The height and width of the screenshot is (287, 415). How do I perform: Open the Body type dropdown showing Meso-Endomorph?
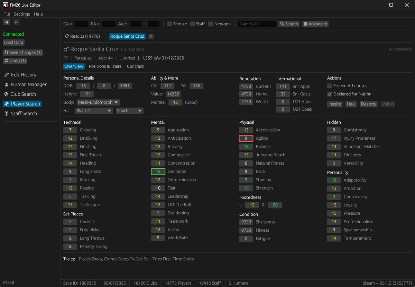point(98,102)
